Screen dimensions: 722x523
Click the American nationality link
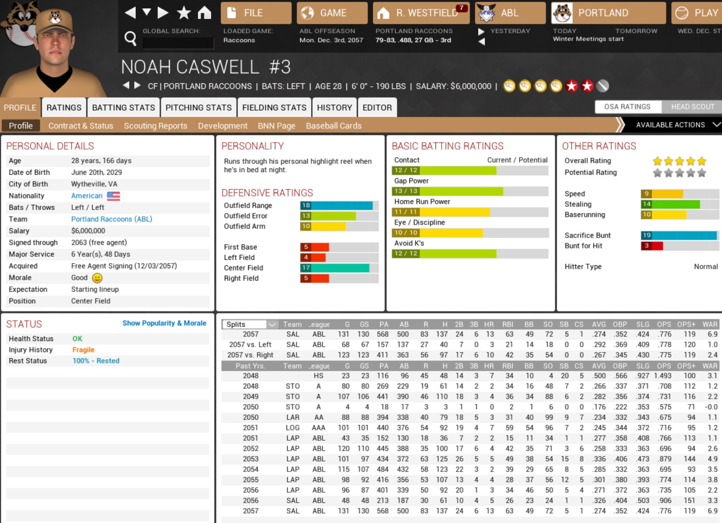click(87, 196)
